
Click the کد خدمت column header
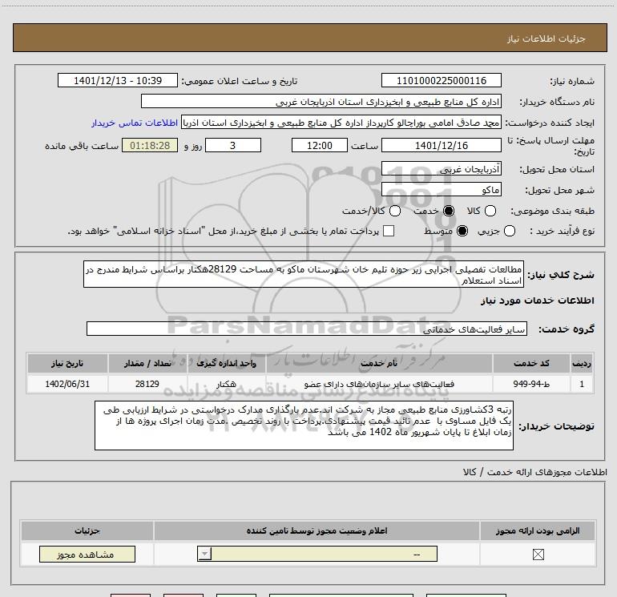[530, 363]
